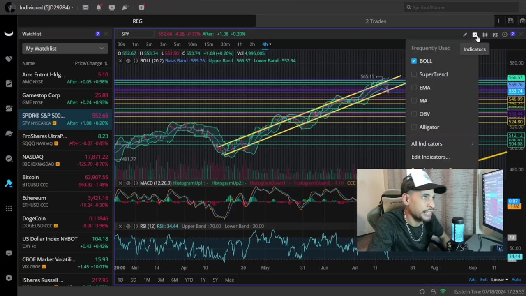Screen dimensions: 526x296
Task: Toggle BOLL indicator visibility eye
Action: [x=128, y=61]
